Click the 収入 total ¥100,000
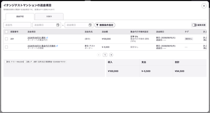 113,71
